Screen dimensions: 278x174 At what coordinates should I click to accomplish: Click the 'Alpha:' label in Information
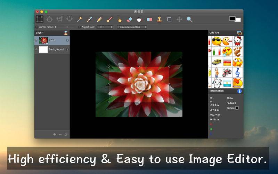230,98
